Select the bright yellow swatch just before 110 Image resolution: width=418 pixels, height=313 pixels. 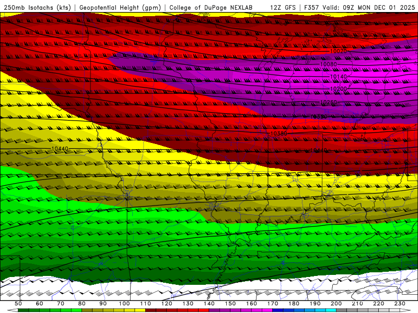[140, 310]
